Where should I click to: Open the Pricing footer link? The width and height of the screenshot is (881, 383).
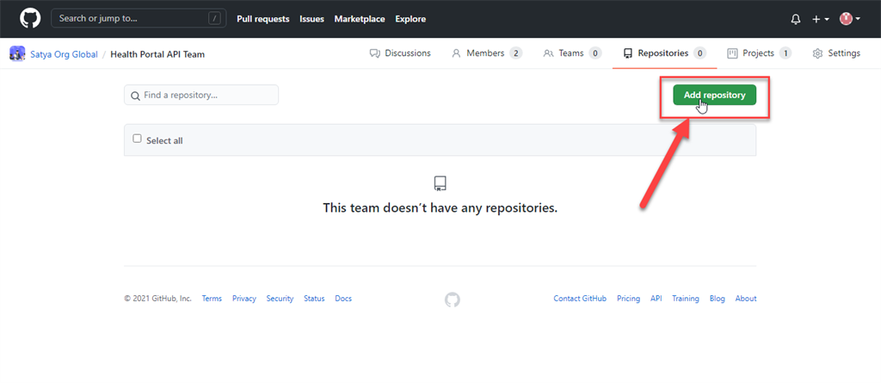(628, 299)
